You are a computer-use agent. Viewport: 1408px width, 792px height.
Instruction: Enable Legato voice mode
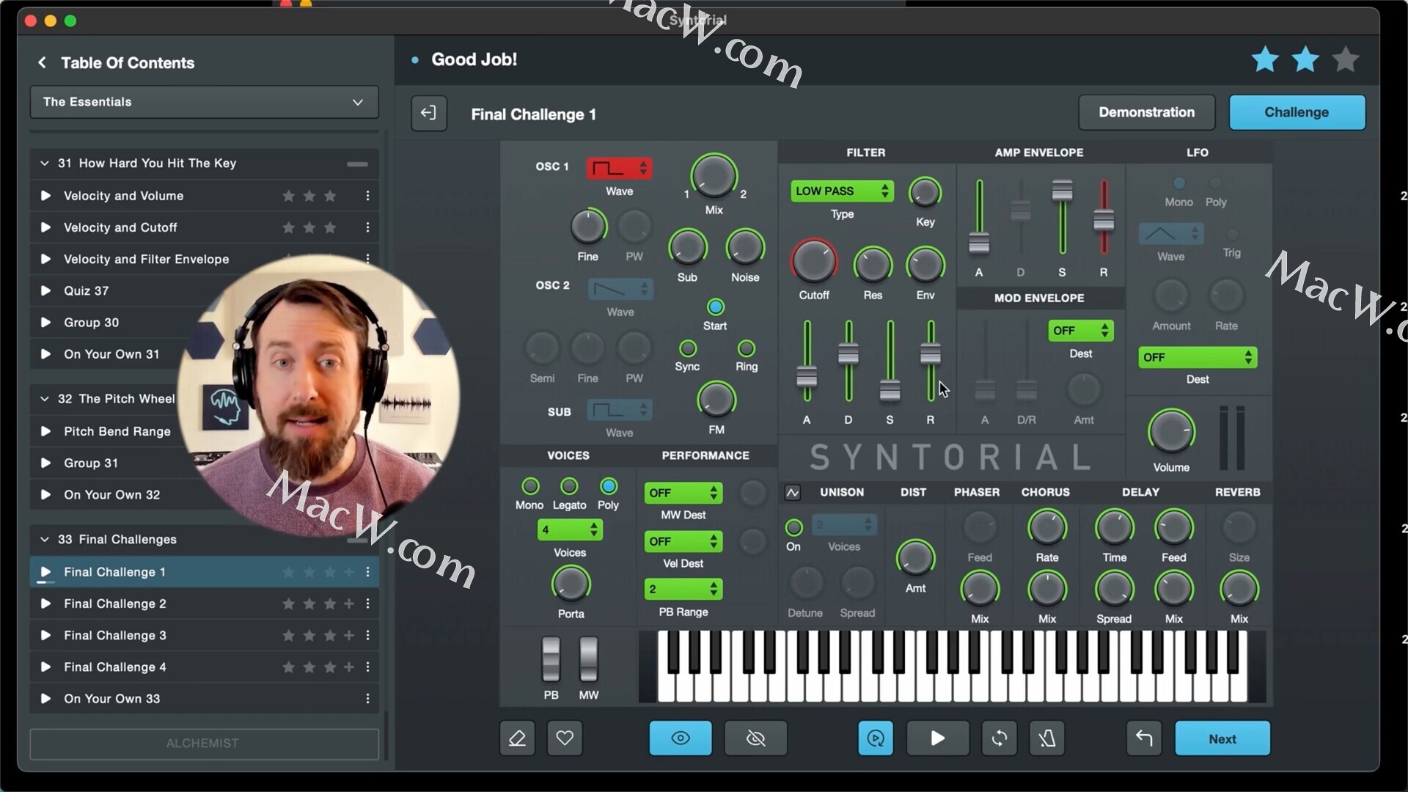click(569, 486)
